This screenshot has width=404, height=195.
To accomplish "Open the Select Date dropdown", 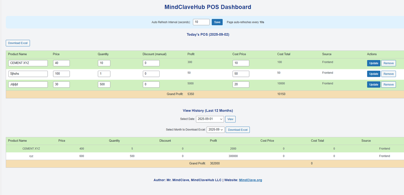I will point(210,119).
